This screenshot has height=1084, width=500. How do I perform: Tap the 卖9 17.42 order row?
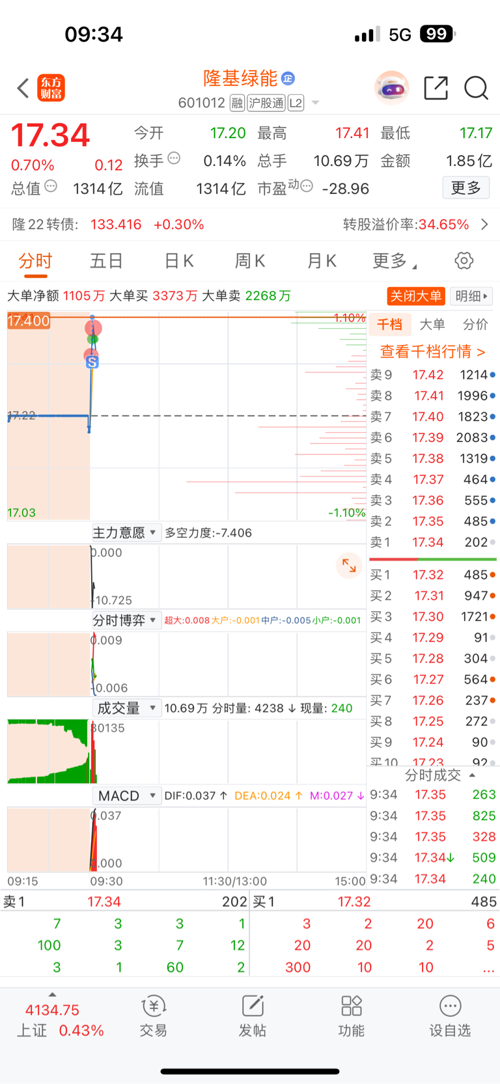point(433,375)
